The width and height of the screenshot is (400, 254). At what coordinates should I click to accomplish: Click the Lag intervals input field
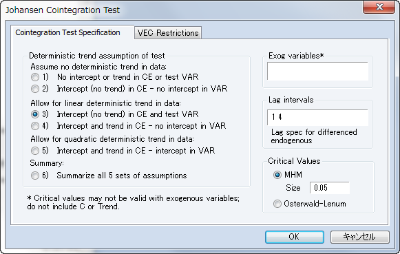(x=317, y=117)
